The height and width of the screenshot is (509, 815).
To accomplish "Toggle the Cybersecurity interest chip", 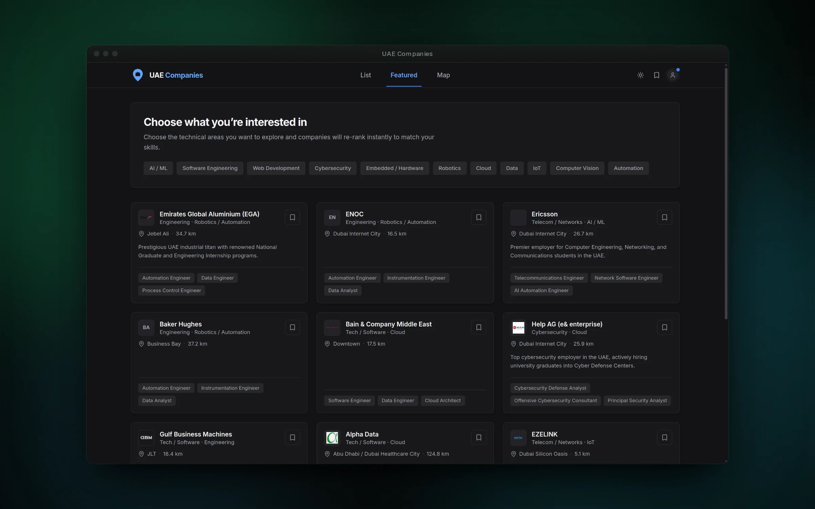I will [333, 168].
